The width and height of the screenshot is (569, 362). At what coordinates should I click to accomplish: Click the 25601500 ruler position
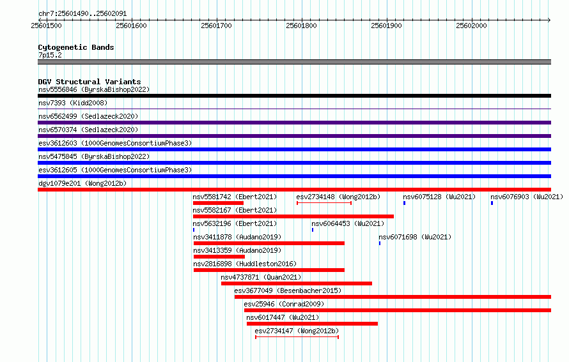click(x=47, y=26)
